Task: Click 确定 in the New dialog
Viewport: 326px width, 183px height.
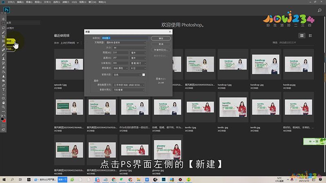Action: [161, 38]
